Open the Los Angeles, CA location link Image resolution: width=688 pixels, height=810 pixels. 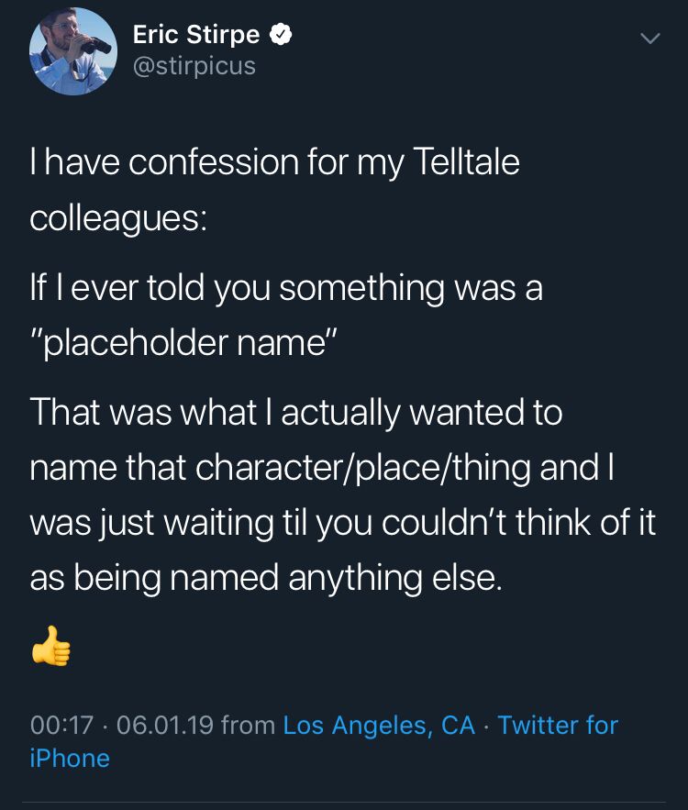click(x=379, y=726)
